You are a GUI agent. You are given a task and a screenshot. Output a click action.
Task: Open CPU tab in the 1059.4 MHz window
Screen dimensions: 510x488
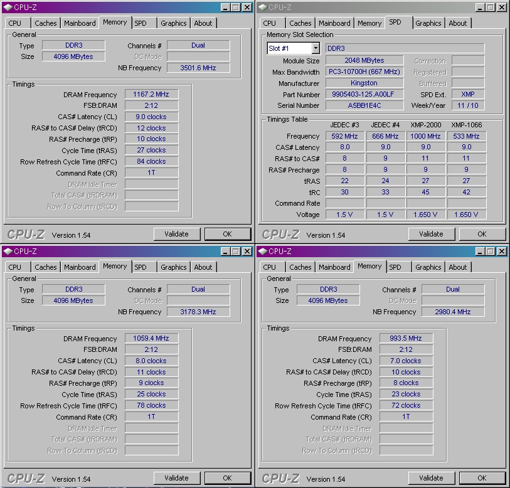point(15,267)
